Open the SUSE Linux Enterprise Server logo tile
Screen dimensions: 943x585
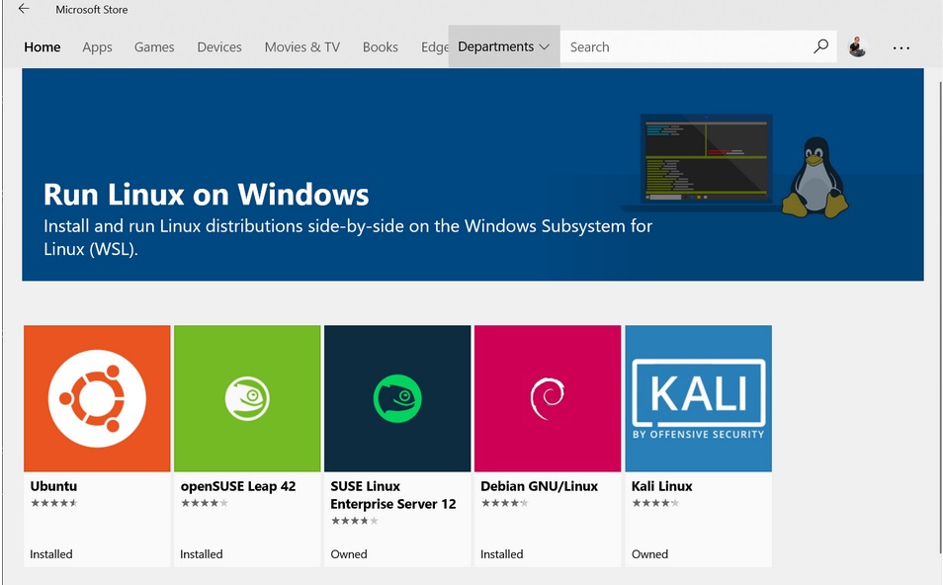397,398
